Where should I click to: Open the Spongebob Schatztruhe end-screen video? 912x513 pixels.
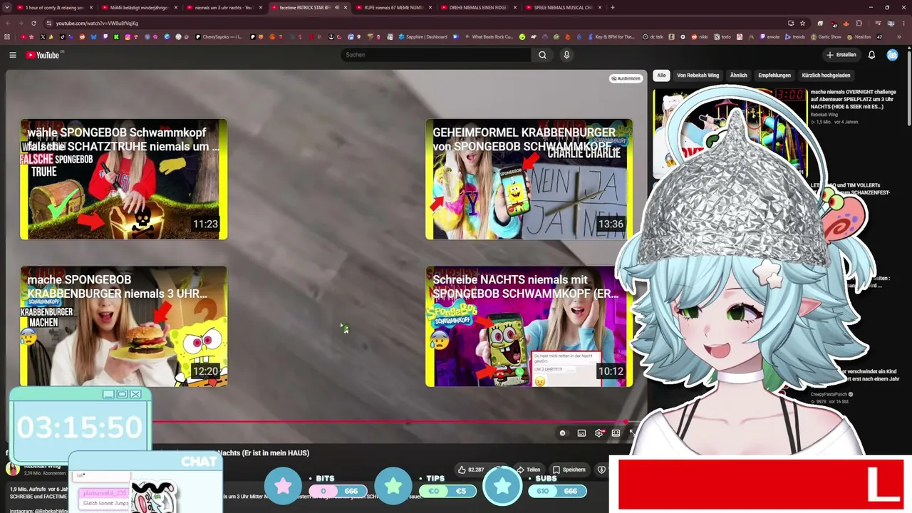(124, 179)
